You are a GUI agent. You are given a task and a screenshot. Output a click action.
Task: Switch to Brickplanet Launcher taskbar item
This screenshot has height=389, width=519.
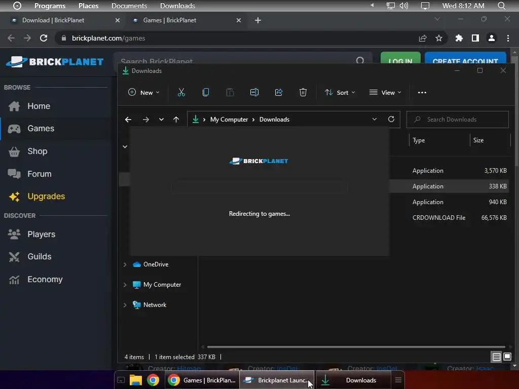[277, 380]
